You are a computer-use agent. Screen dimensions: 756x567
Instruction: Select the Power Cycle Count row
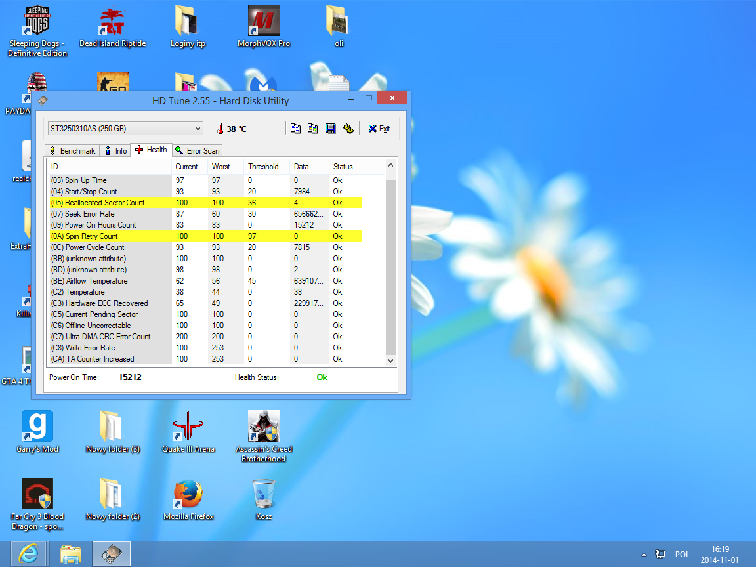206,247
